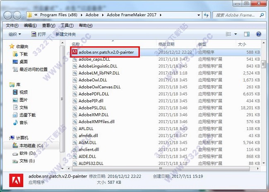Click the file icon of AIDE.DLL
The height and width of the screenshot is (192, 269).
75,156
